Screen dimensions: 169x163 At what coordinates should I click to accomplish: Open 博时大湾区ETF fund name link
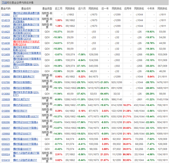[x=21, y=100]
